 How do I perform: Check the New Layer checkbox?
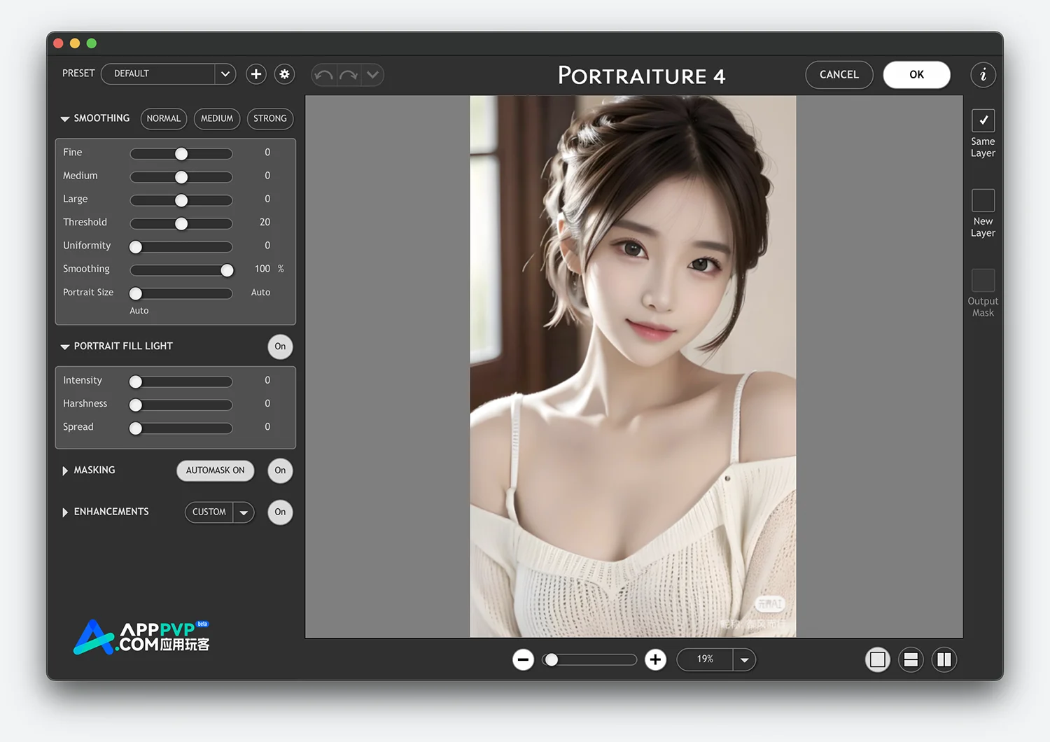[983, 200]
